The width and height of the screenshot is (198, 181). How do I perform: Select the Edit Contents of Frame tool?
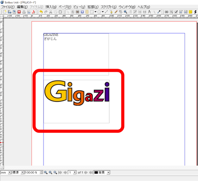coord(130,12)
